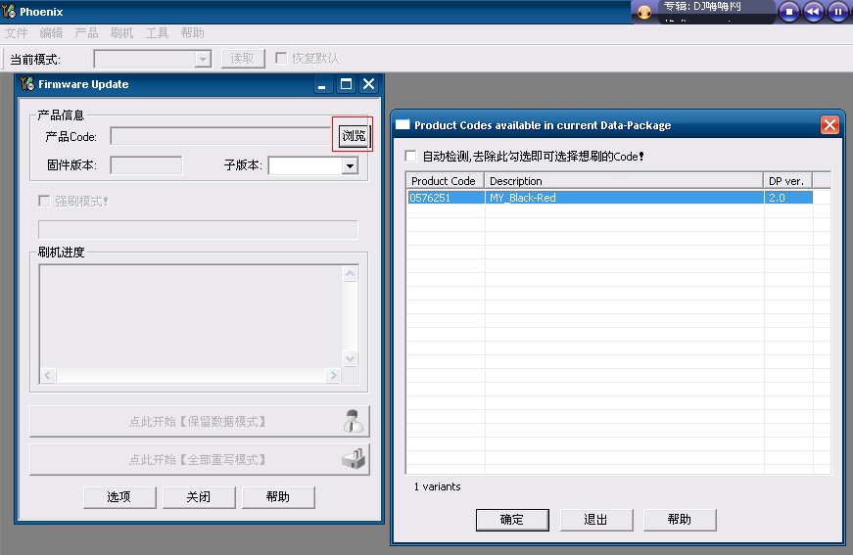Image resolution: width=853 pixels, height=555 pixels.
Task: Click the 保留数据模式 start button person icon
Action: (x=354, y=422)
